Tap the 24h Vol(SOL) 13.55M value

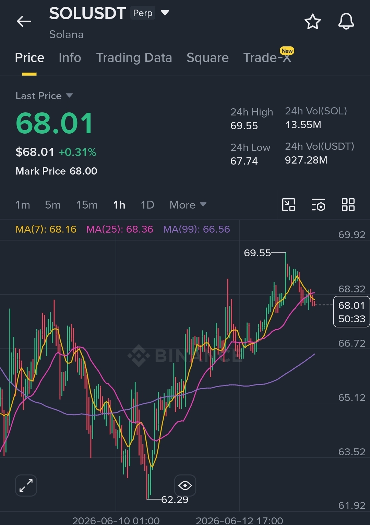(x=303, y=125)
